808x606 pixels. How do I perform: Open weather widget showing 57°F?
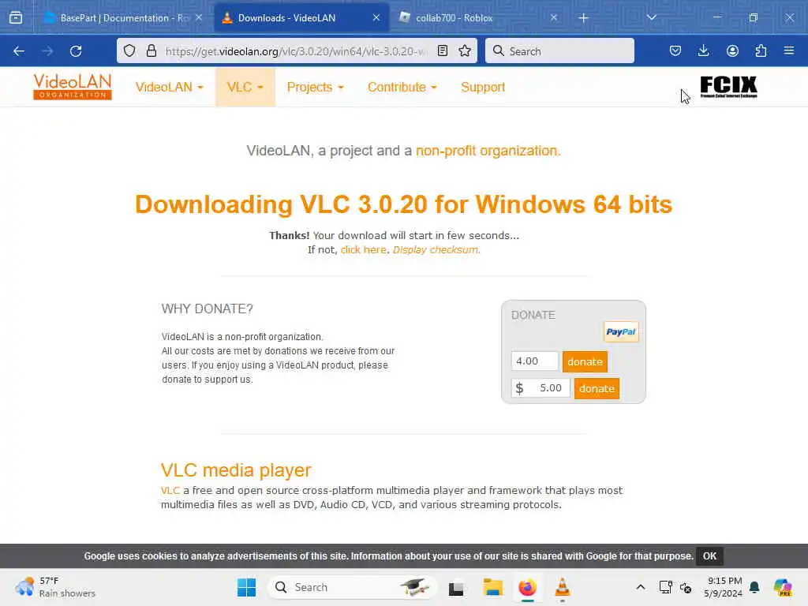point(55,587)
